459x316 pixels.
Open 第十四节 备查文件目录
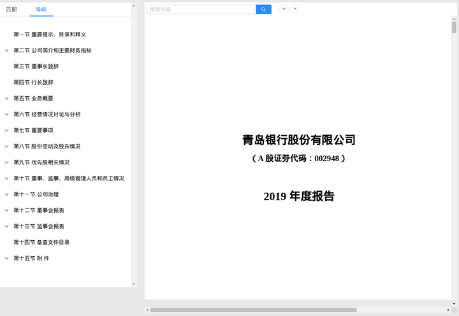coord(41,242)
